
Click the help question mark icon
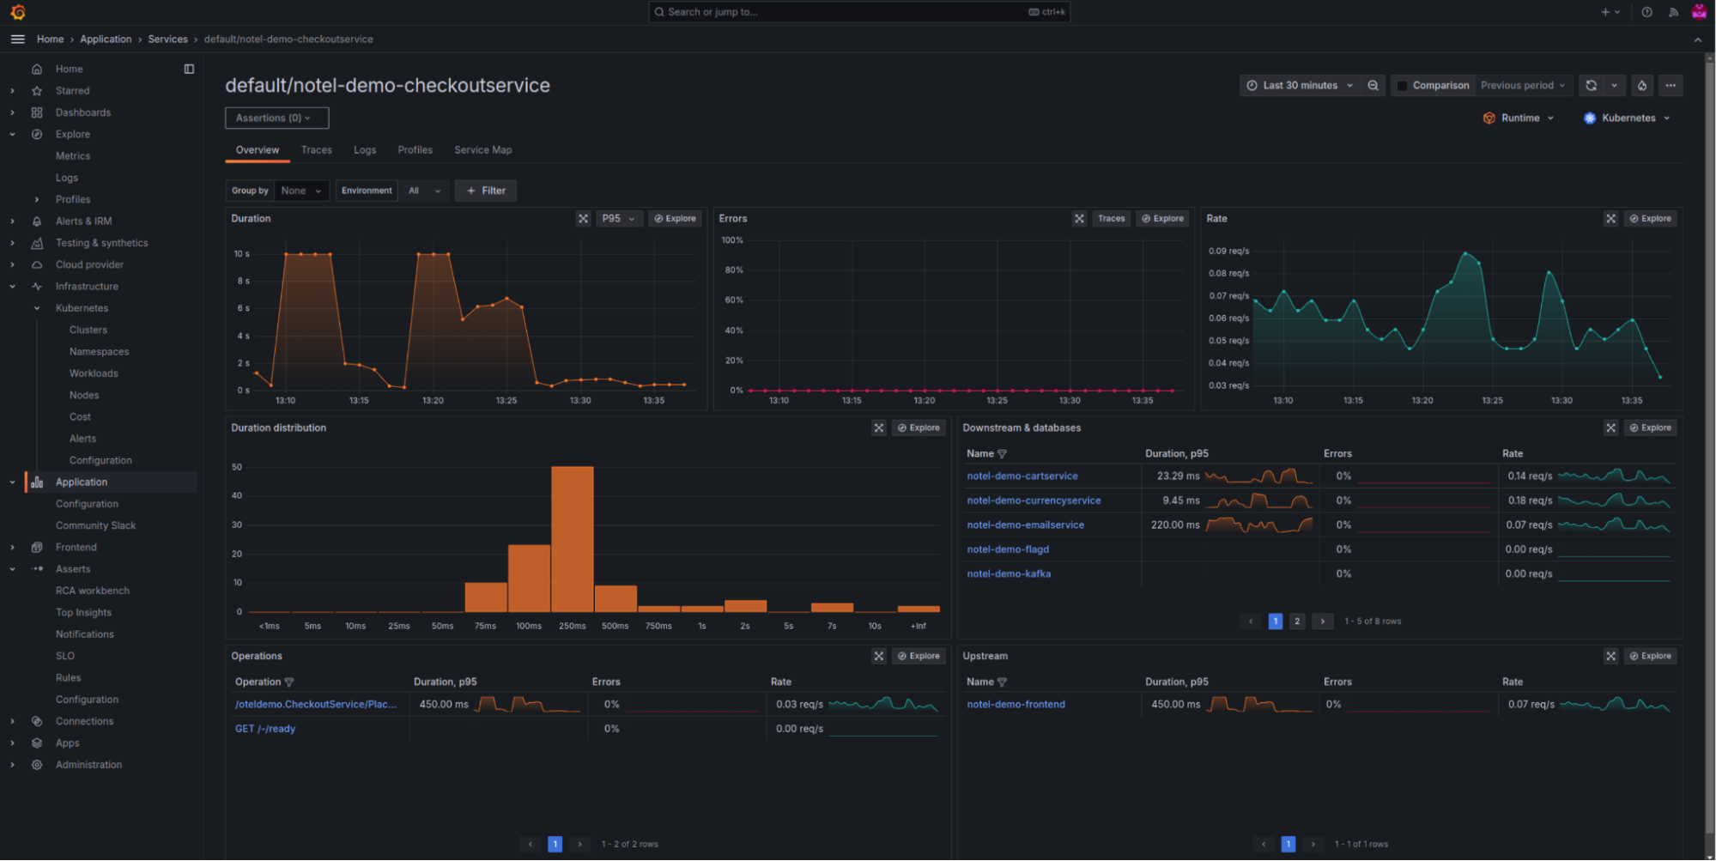(1646, 11)
